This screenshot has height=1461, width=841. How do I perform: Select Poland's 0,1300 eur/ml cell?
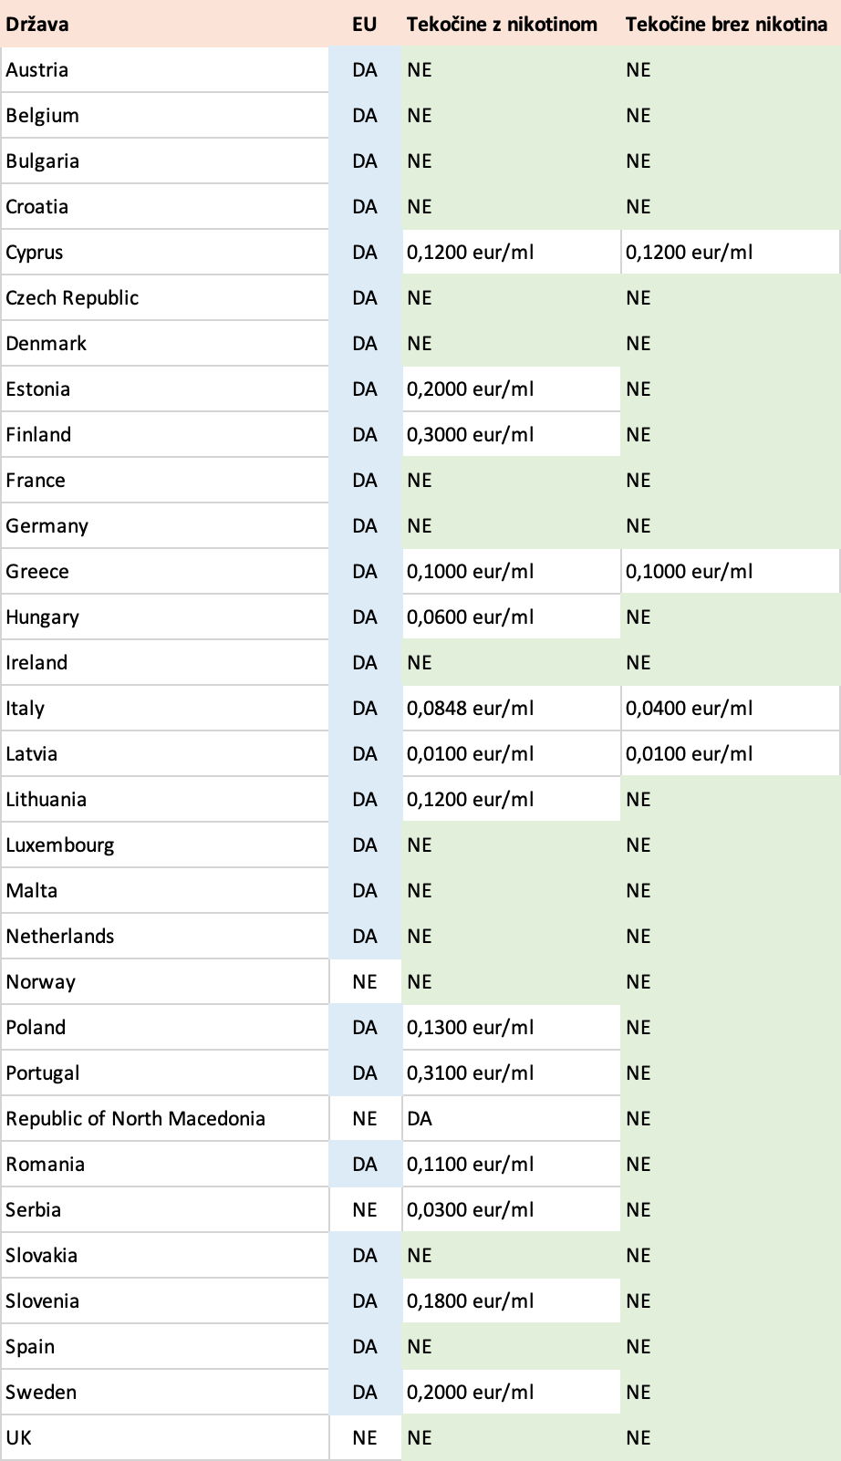click(x=511, y=1027)
